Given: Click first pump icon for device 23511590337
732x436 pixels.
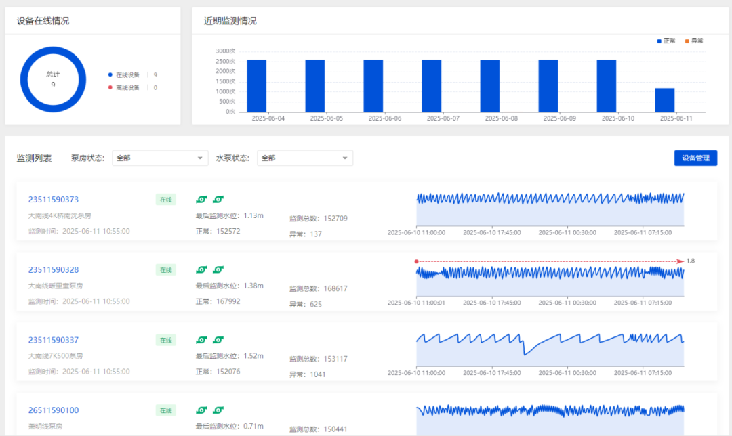Looking at the screenshot, I should tap(201, 339).
